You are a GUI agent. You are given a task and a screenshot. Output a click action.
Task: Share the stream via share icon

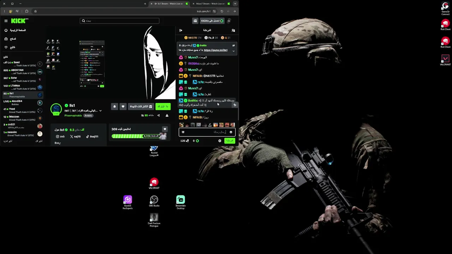158,115
